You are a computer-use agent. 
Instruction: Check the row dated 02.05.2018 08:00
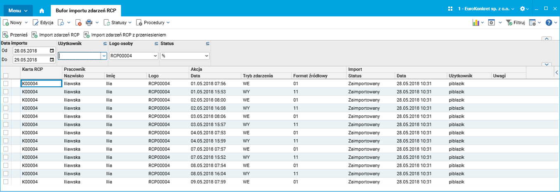(x=6, y=100)
